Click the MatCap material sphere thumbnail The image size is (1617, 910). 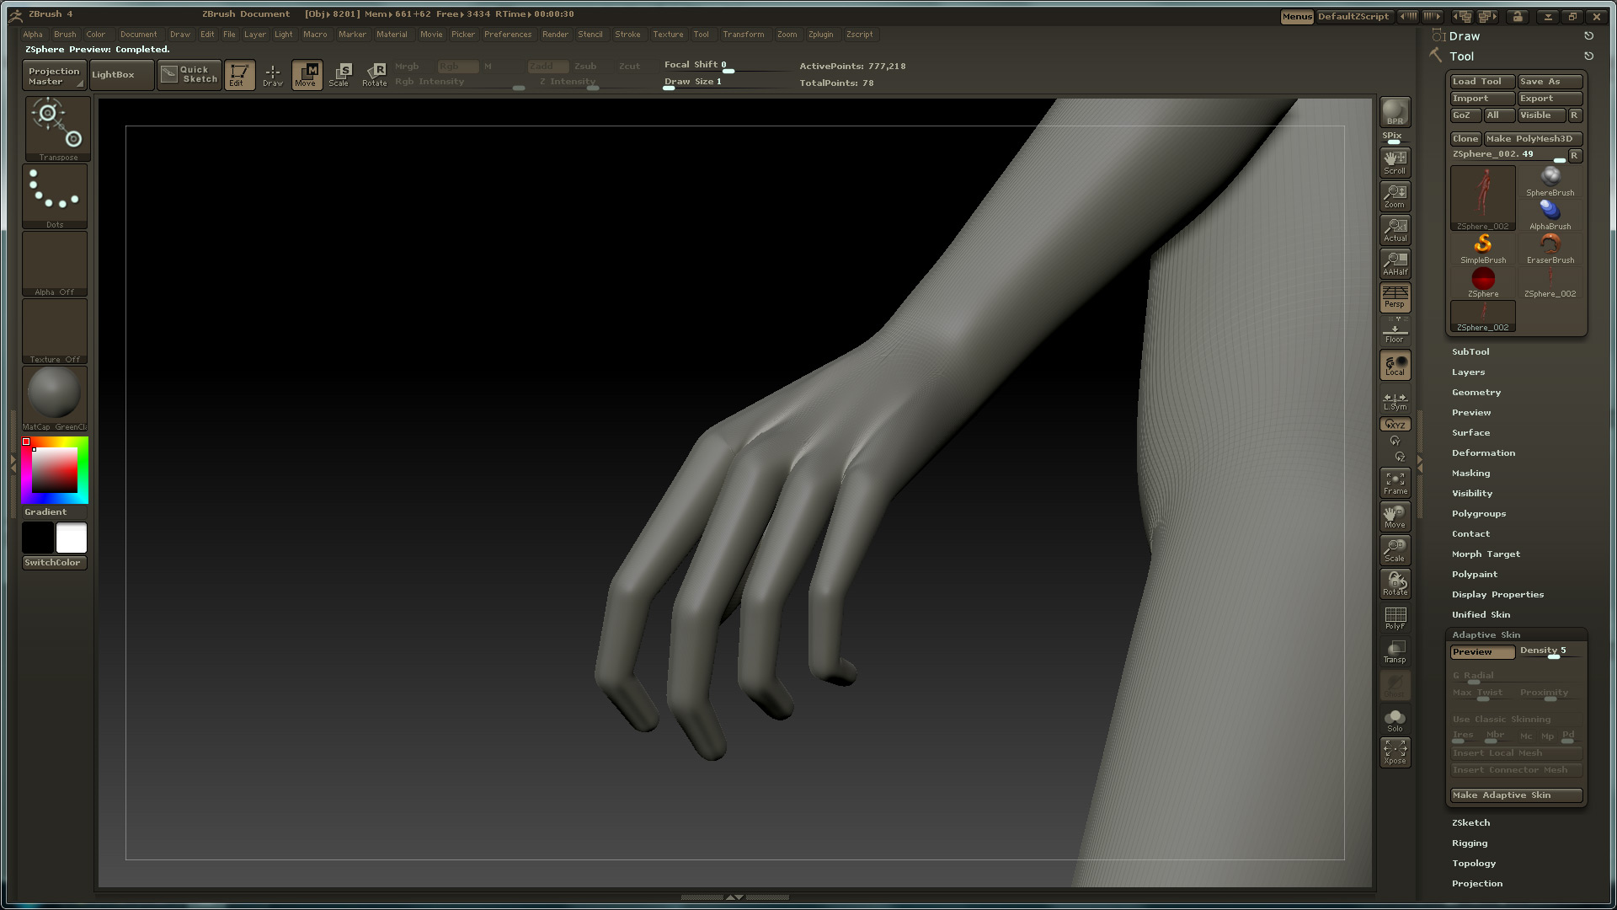click(55, 393)
